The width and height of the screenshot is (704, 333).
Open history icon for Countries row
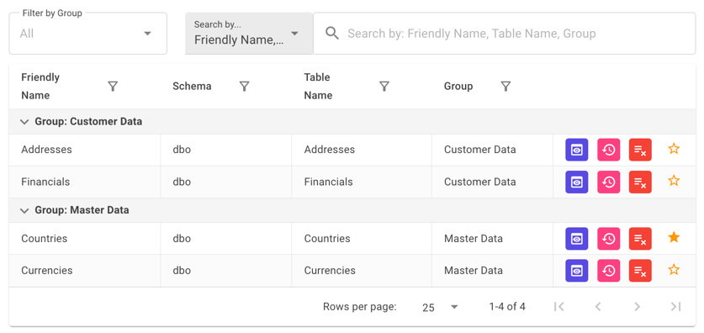(x=608, y=239)
